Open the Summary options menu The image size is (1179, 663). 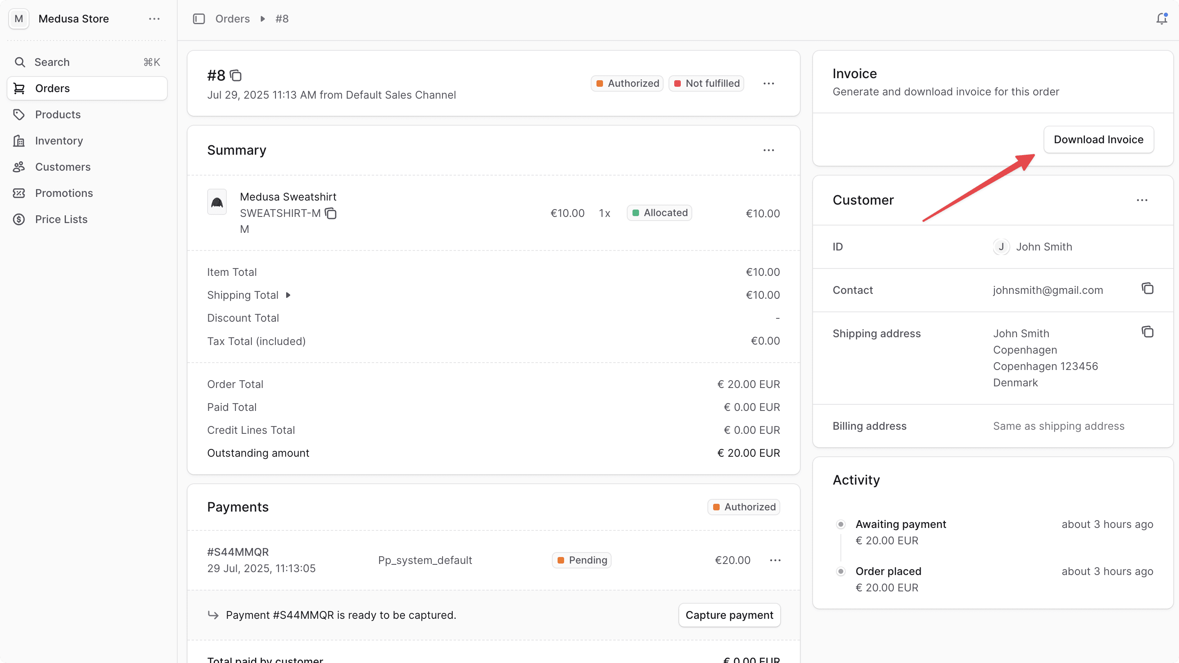pyautogui.click(x=768, y=150)
